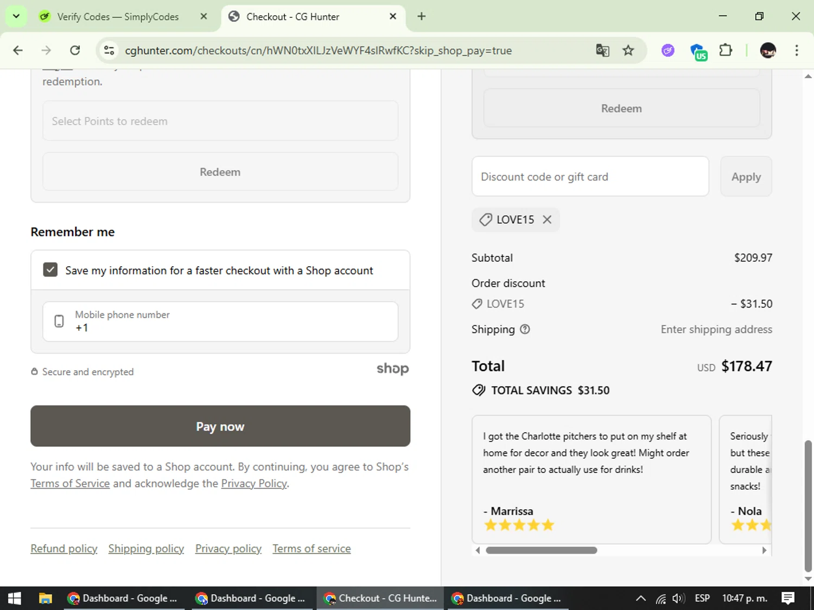Close the Verify Codes SimplyCodes tab

coord(203,16)
